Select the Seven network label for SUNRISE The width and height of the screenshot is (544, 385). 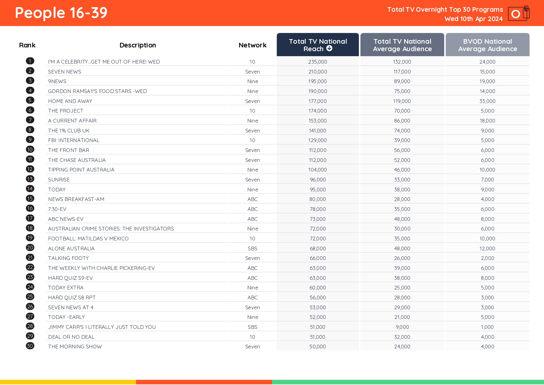[x=252, y=179]
